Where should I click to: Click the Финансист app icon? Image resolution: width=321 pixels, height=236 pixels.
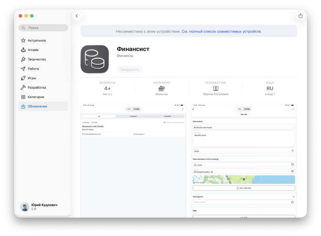pyautogui.click(x=95, y=59)
